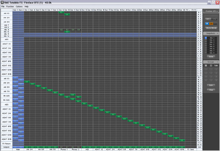Click the highlighted Mic 12 input row label
The width and height of the screenshot is (220, 151).
pyautogui.click(x=7, y=36)
